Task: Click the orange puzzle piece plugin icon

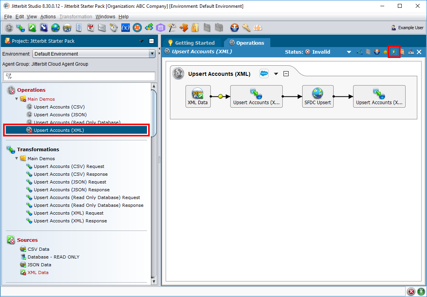Action: [x=184, y=28]
